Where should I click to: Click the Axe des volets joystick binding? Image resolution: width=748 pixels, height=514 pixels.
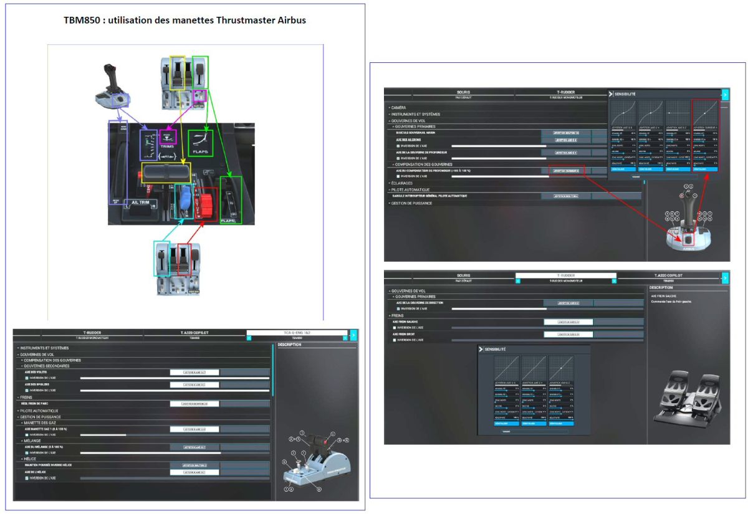point(194,372)
